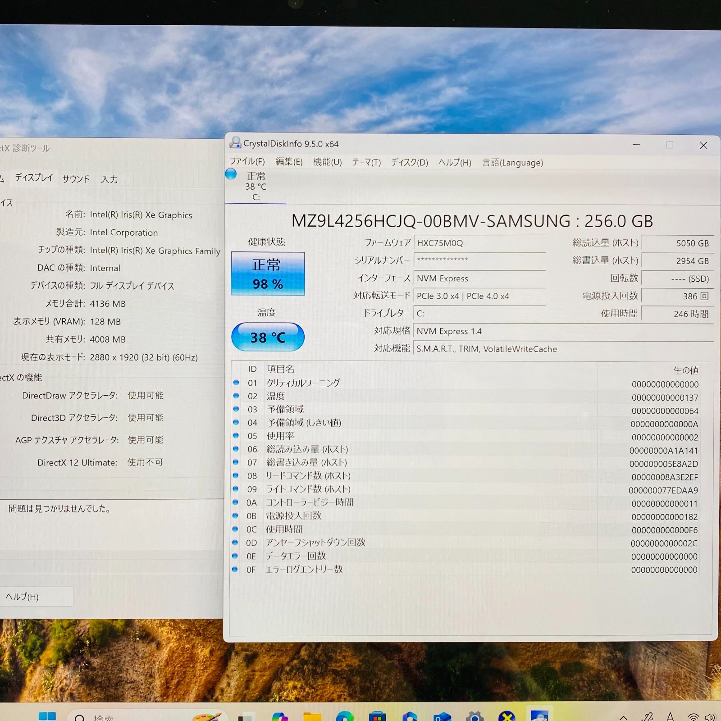Click the status dot for row 05 使用率
This screenshot has height=721, width=721.
point(236,436)
